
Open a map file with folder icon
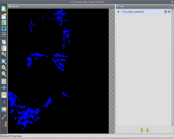click(x=4, y=16)
